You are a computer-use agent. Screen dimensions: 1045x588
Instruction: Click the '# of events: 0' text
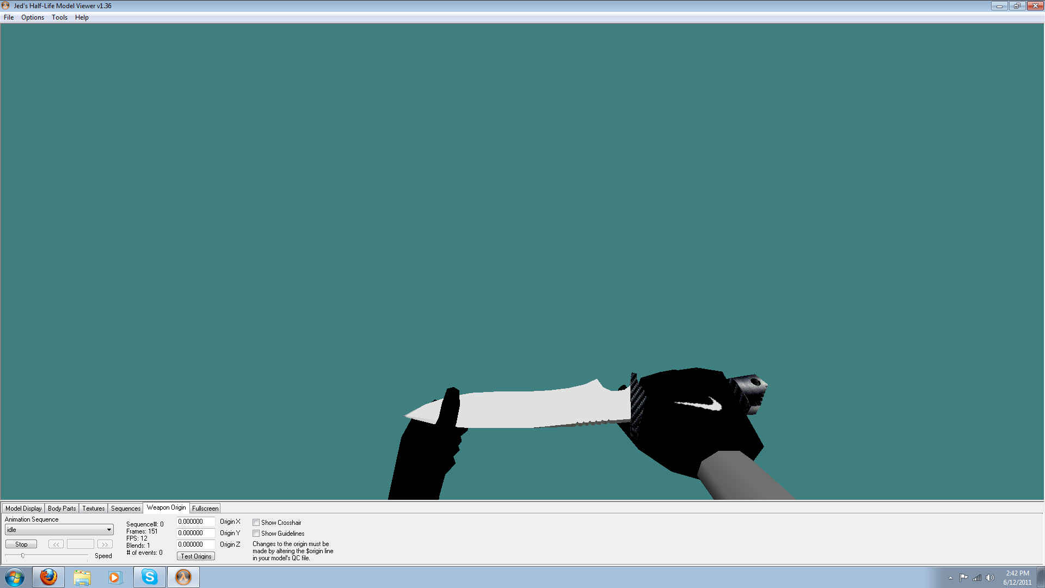point(144,553)
